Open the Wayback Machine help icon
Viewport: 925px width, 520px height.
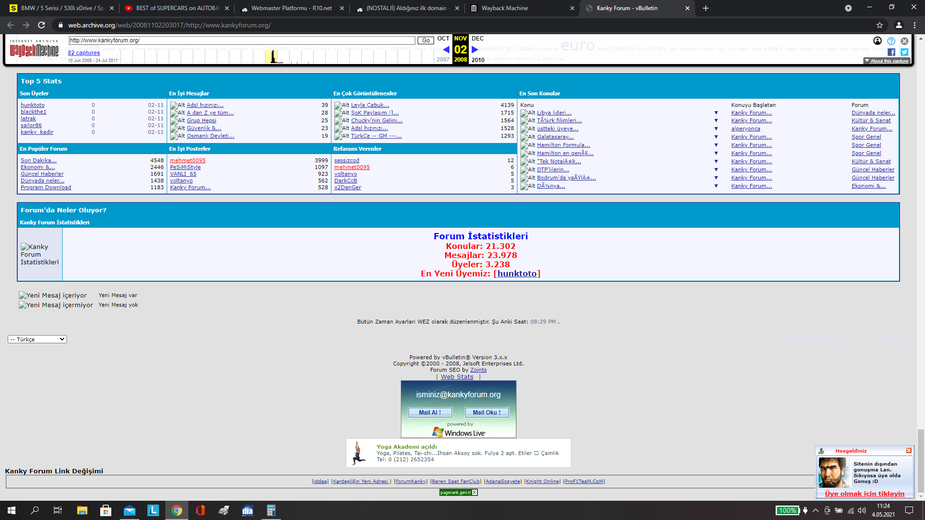tap(891, 41)
